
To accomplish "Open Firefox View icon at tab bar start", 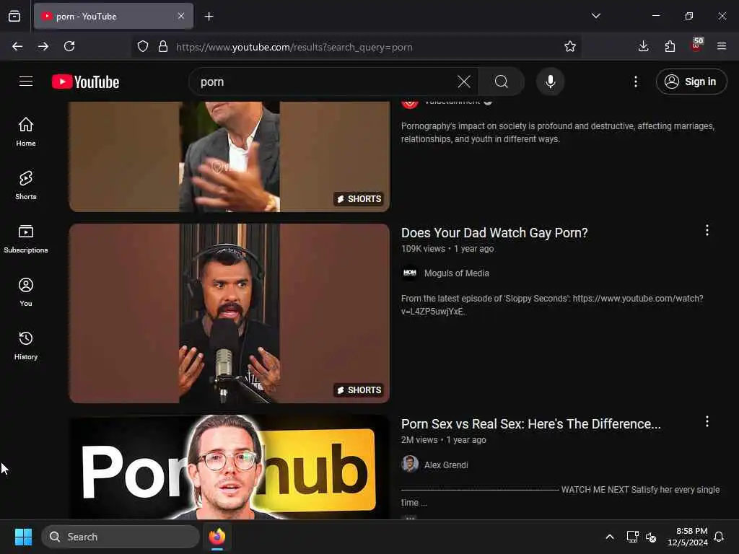I will pos(14,17).
